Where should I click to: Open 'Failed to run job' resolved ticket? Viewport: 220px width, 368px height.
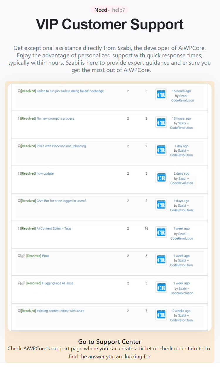(70, 91)
